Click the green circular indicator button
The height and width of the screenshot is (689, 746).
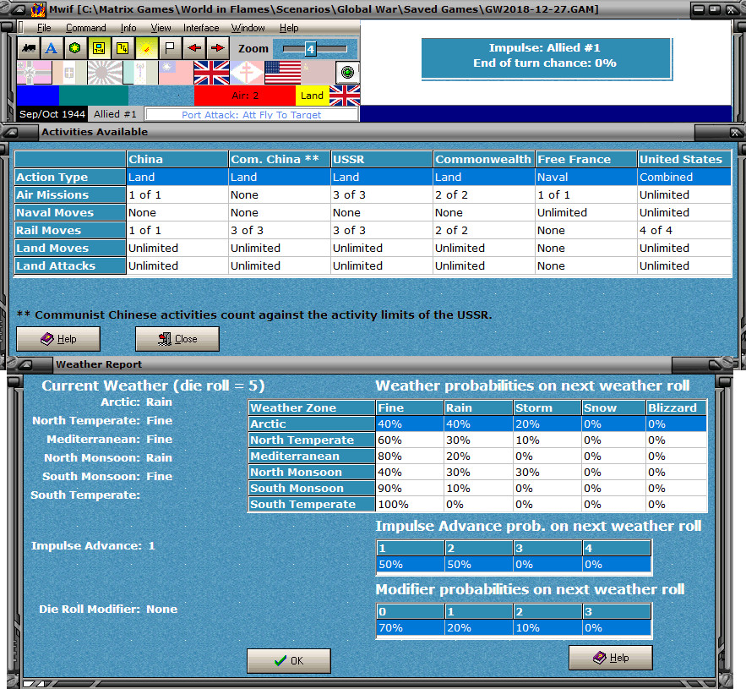click(347, 73)
